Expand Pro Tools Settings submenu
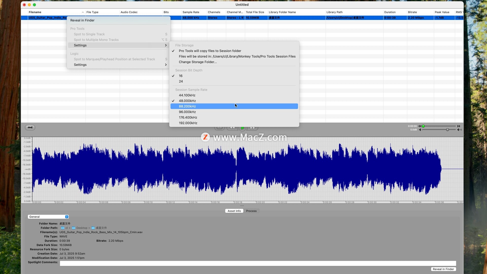This screenshot has height=274, width=487. click(118, 45)
